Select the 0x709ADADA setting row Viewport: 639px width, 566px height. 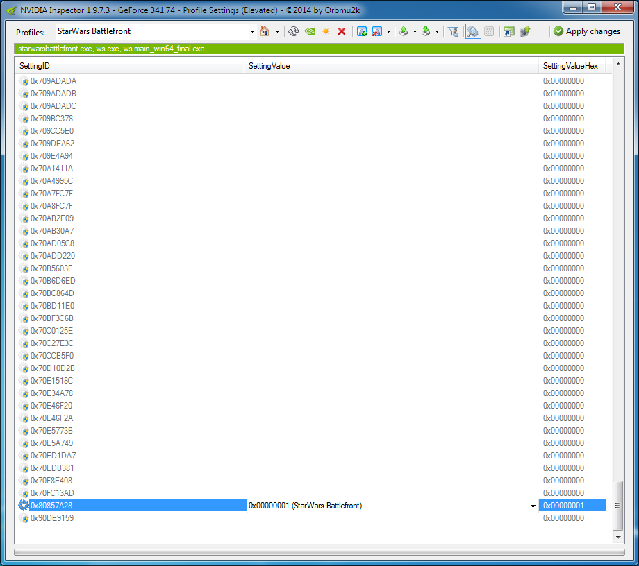click(x=312, y=81)
